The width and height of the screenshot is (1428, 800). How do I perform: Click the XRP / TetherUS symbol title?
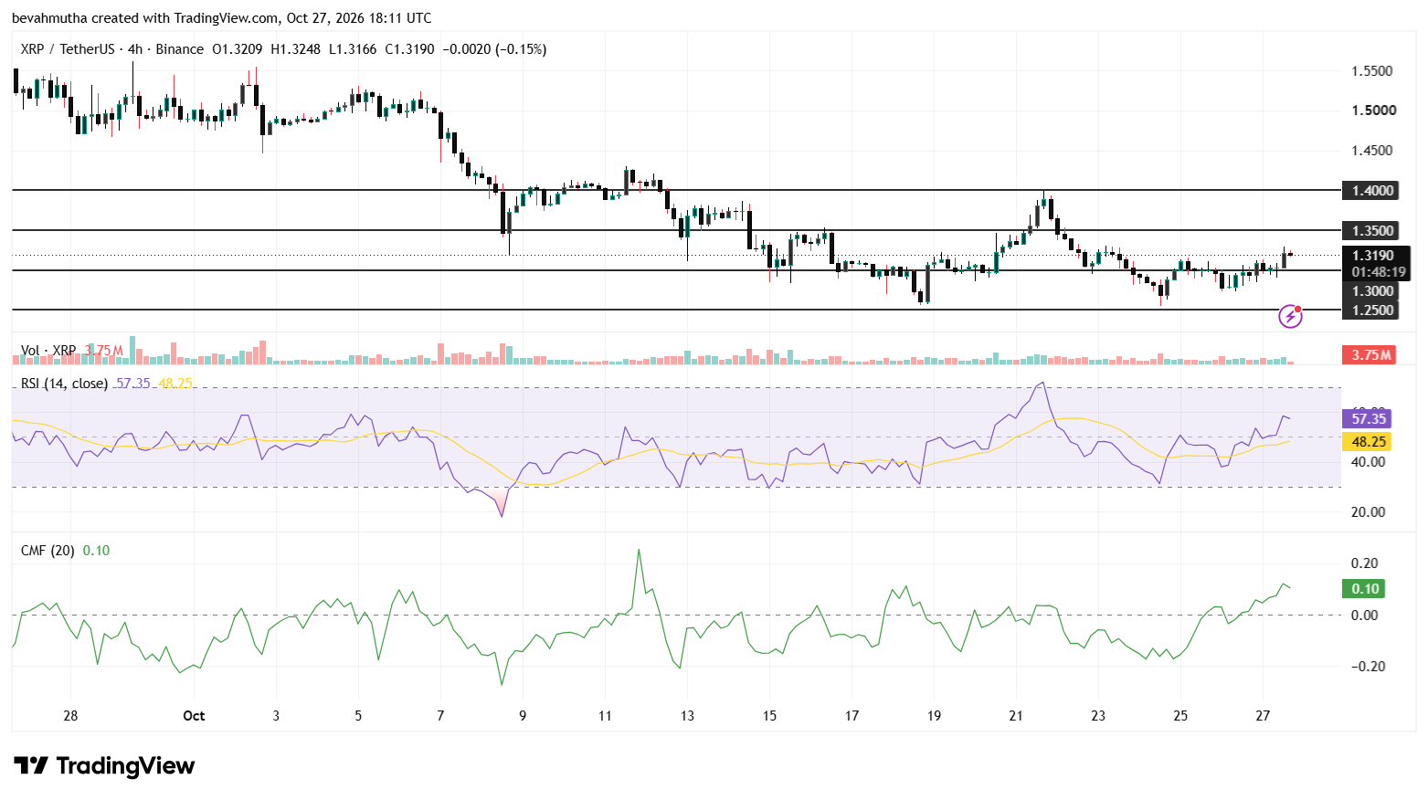(68, 49)
